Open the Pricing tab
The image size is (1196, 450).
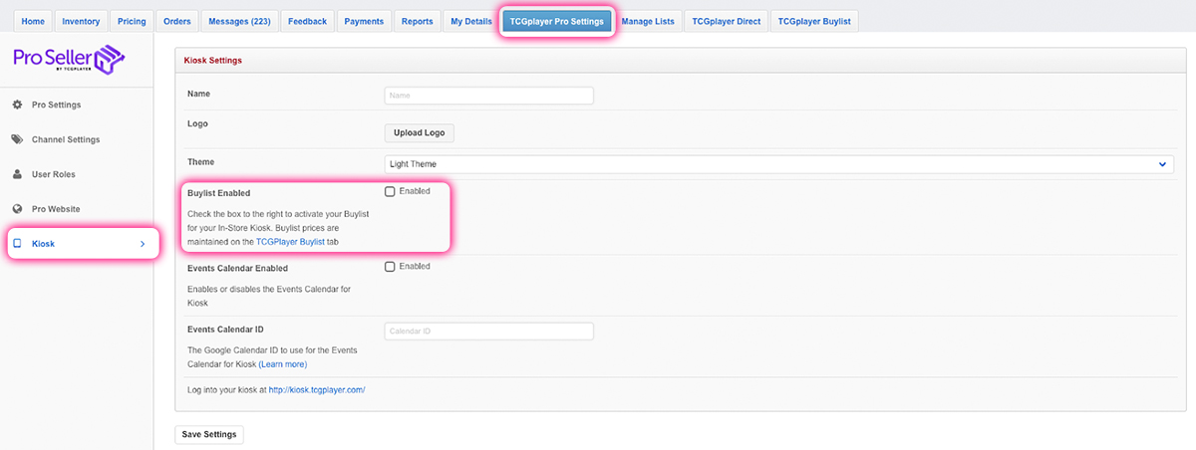tap(131, 21)
